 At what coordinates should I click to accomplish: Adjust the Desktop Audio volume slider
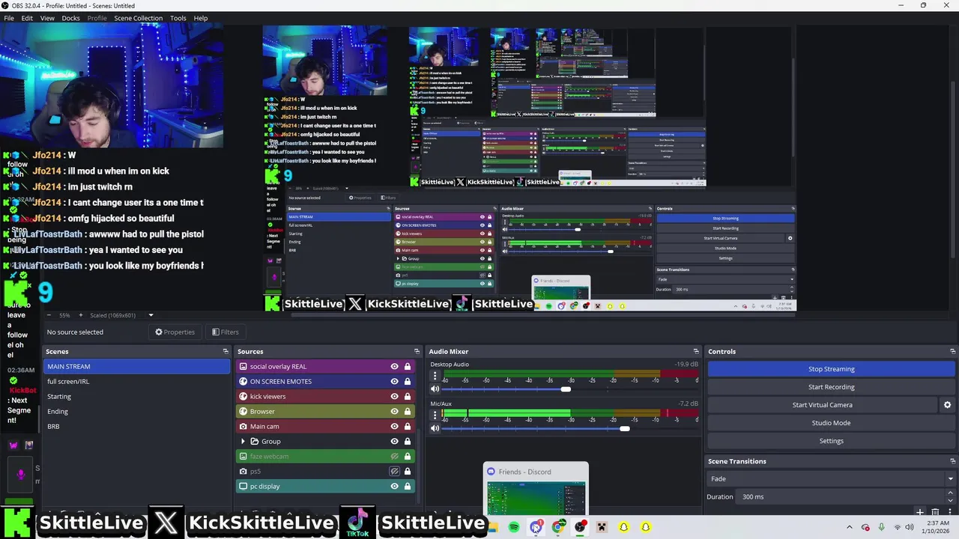pyautogui.click(x=566, y=389)
